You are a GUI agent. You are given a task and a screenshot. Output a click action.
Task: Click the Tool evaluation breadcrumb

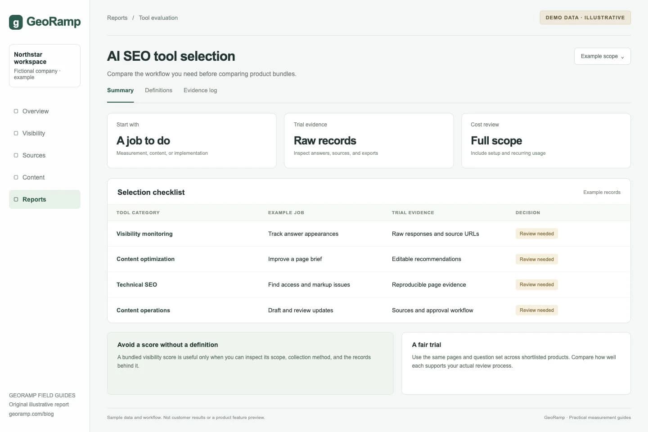pos(158,18)
